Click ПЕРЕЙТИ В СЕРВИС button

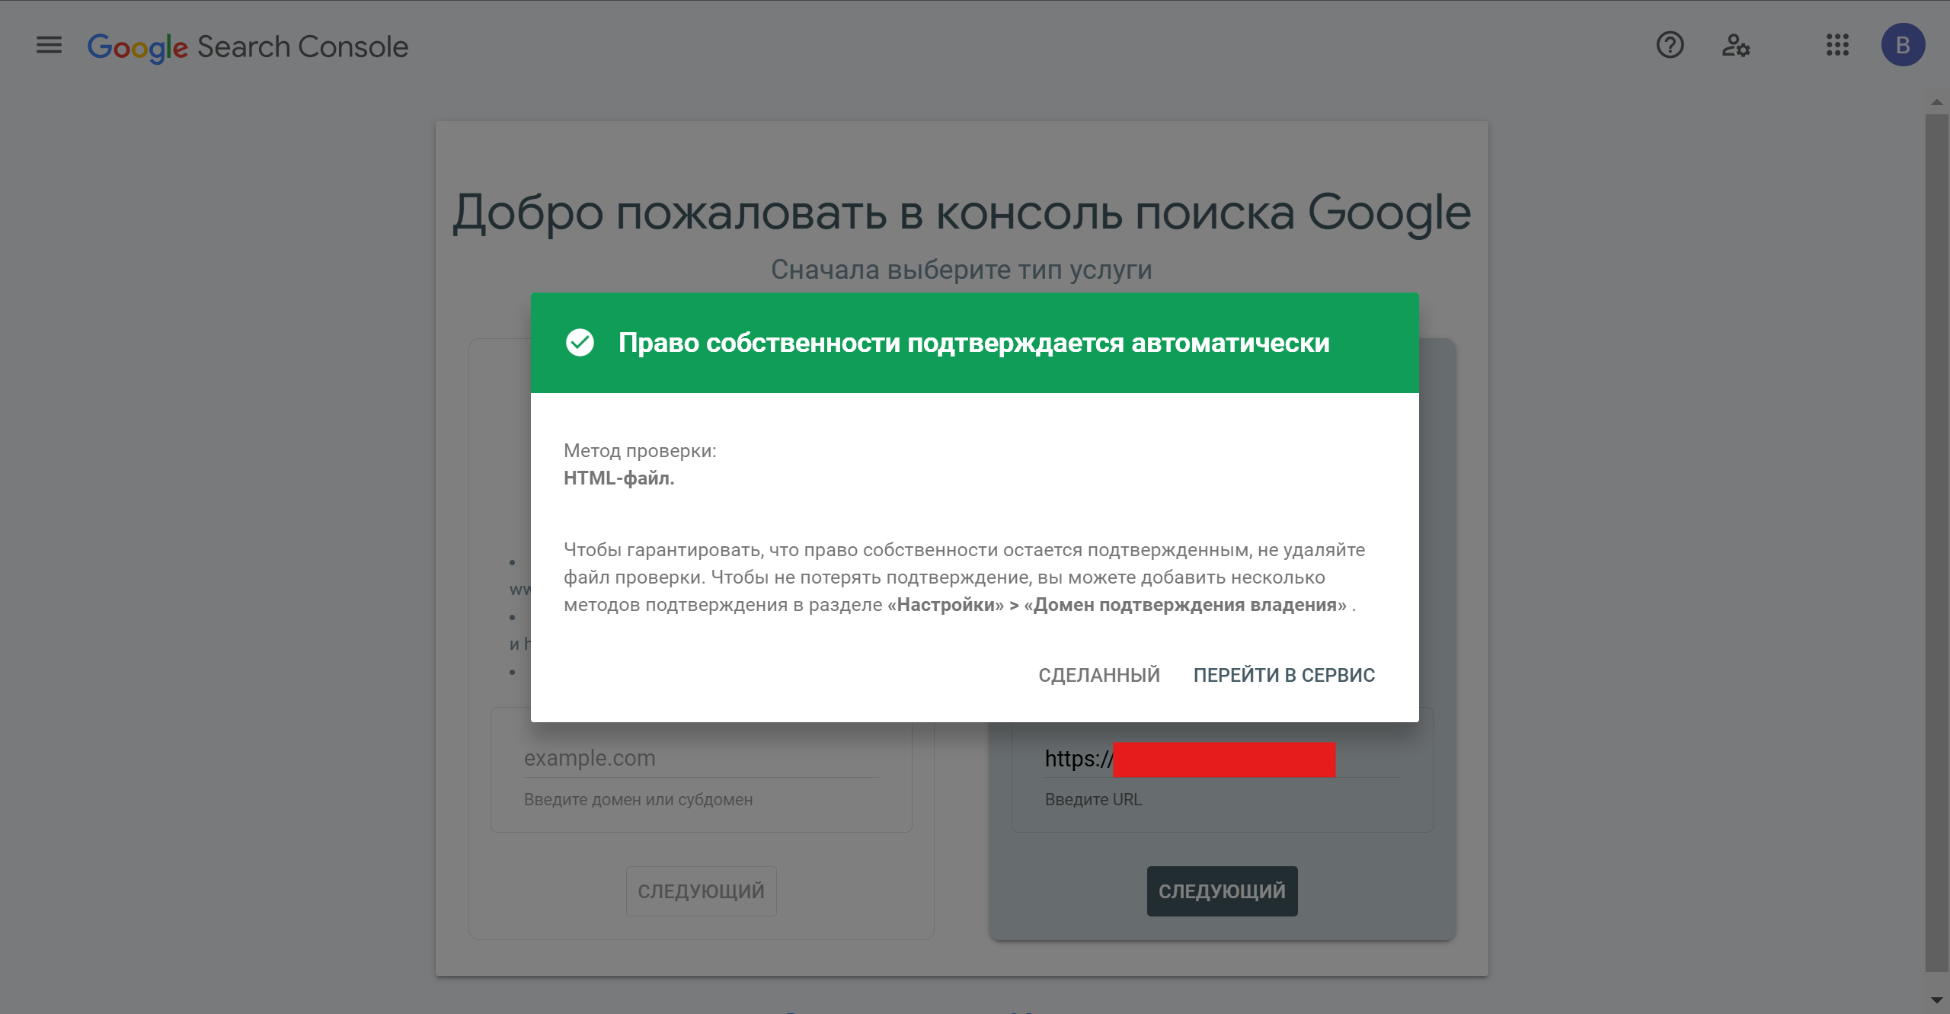point(1283,675)
